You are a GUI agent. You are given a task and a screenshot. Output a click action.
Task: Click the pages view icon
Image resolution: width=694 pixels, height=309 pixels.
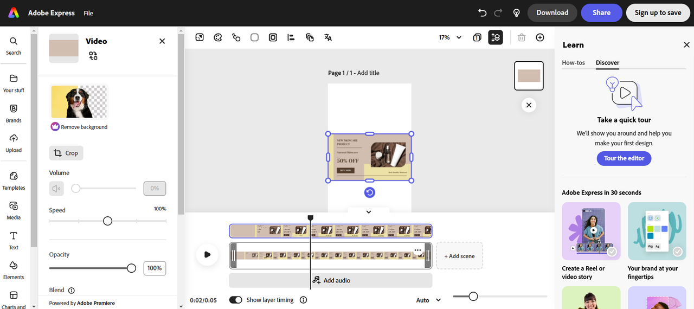tap(477, 37)
